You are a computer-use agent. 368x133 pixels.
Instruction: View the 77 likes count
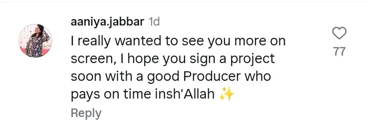click(340, 52)
